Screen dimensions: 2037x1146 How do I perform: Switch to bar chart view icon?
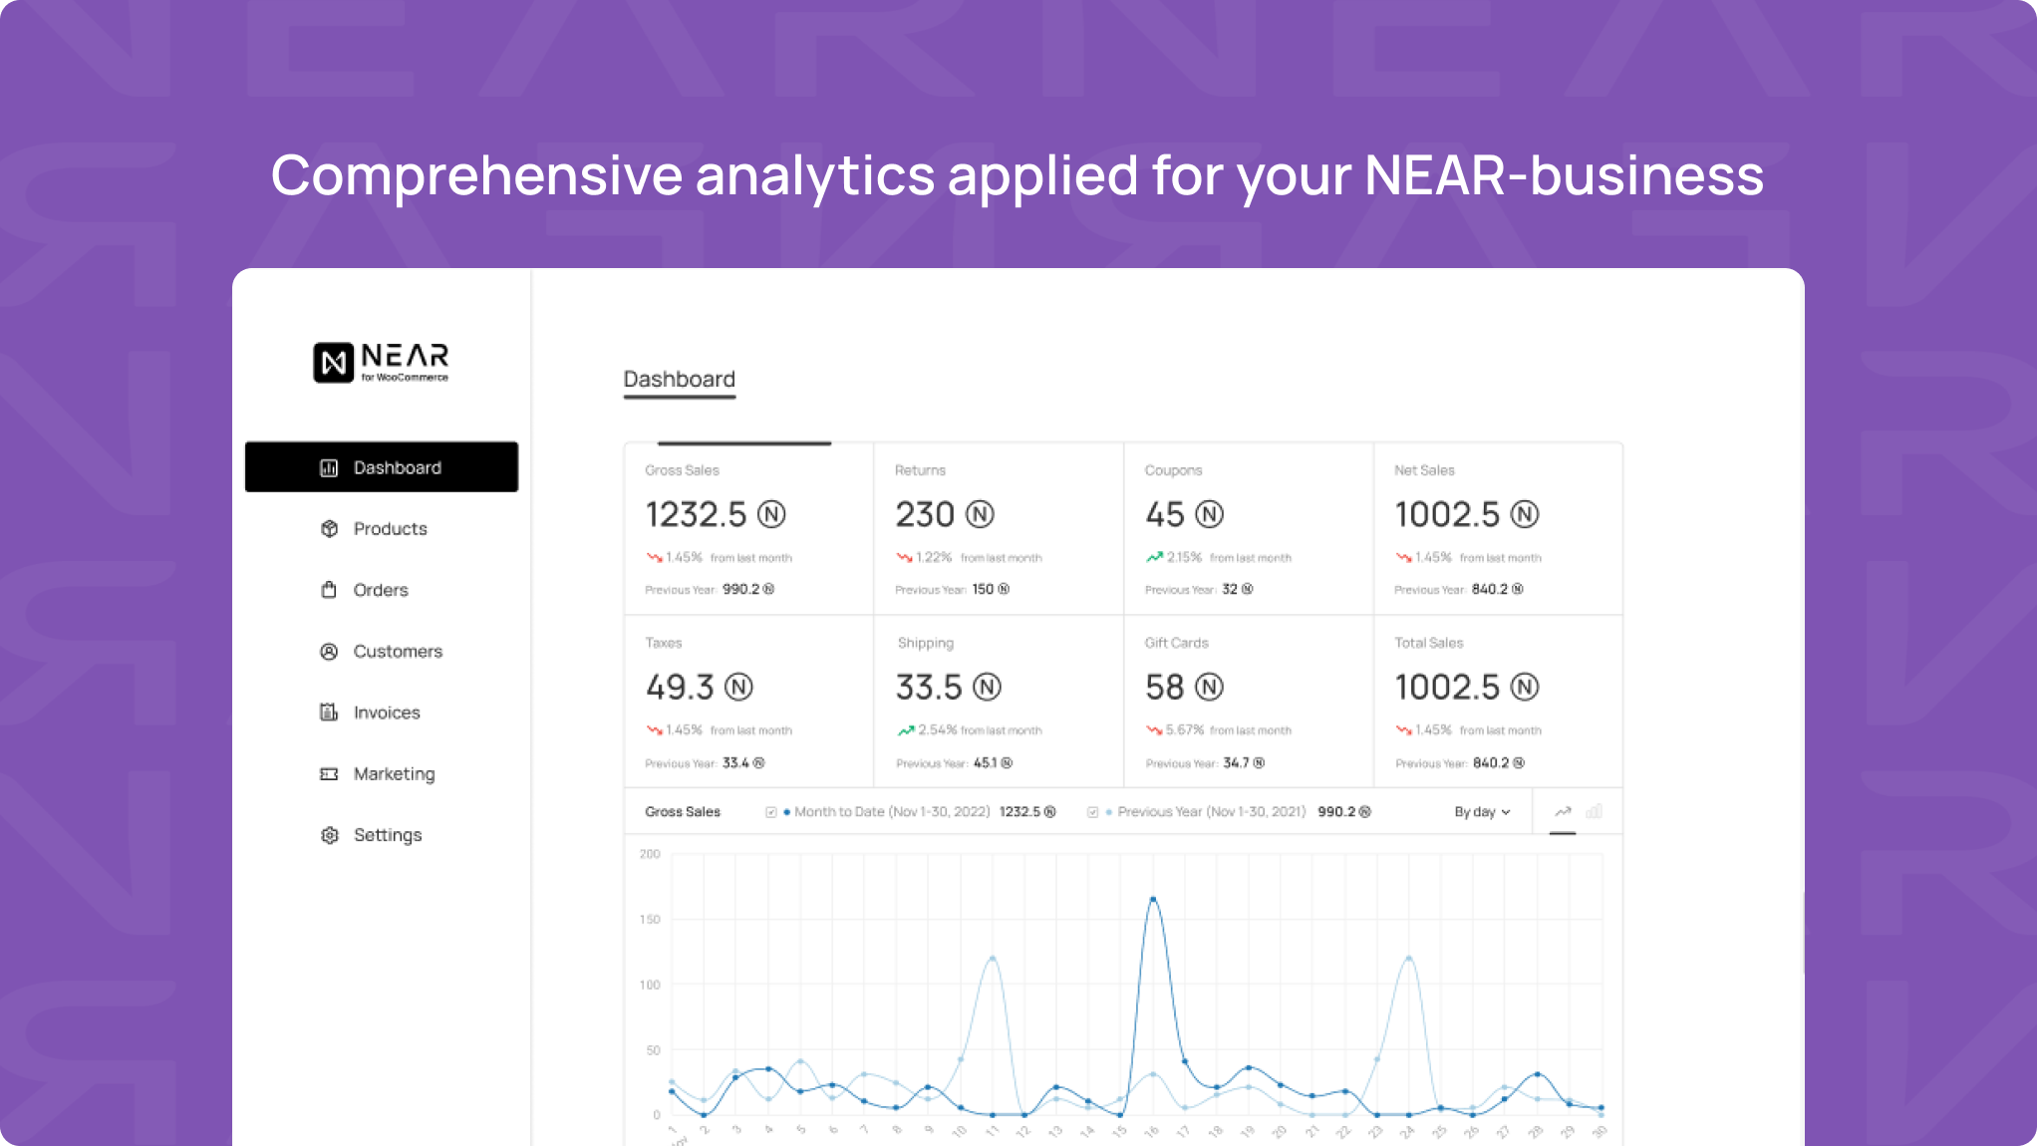pyautogui.click(x=1595, y=811)
